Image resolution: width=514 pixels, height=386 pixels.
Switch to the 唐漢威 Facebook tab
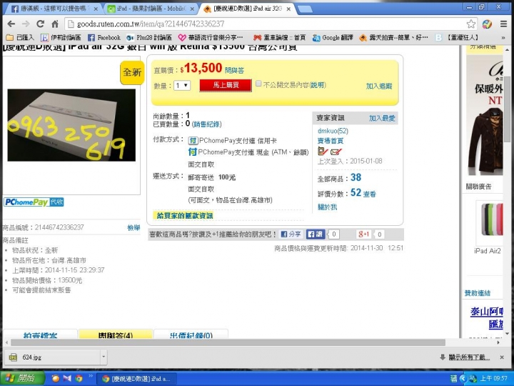tap(54, 9)
